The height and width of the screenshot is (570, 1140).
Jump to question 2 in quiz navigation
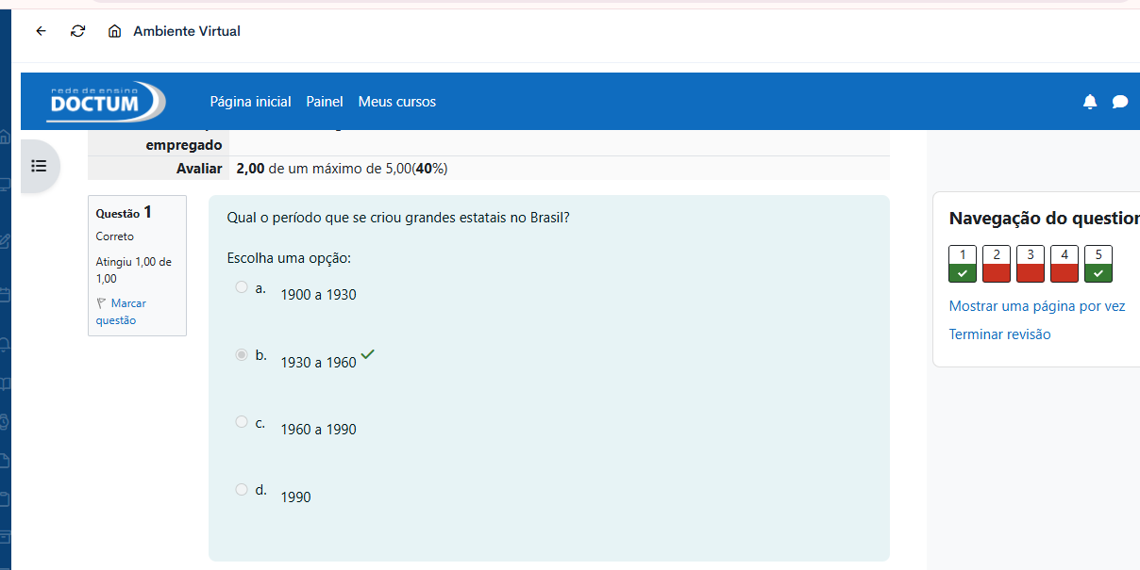997,264
